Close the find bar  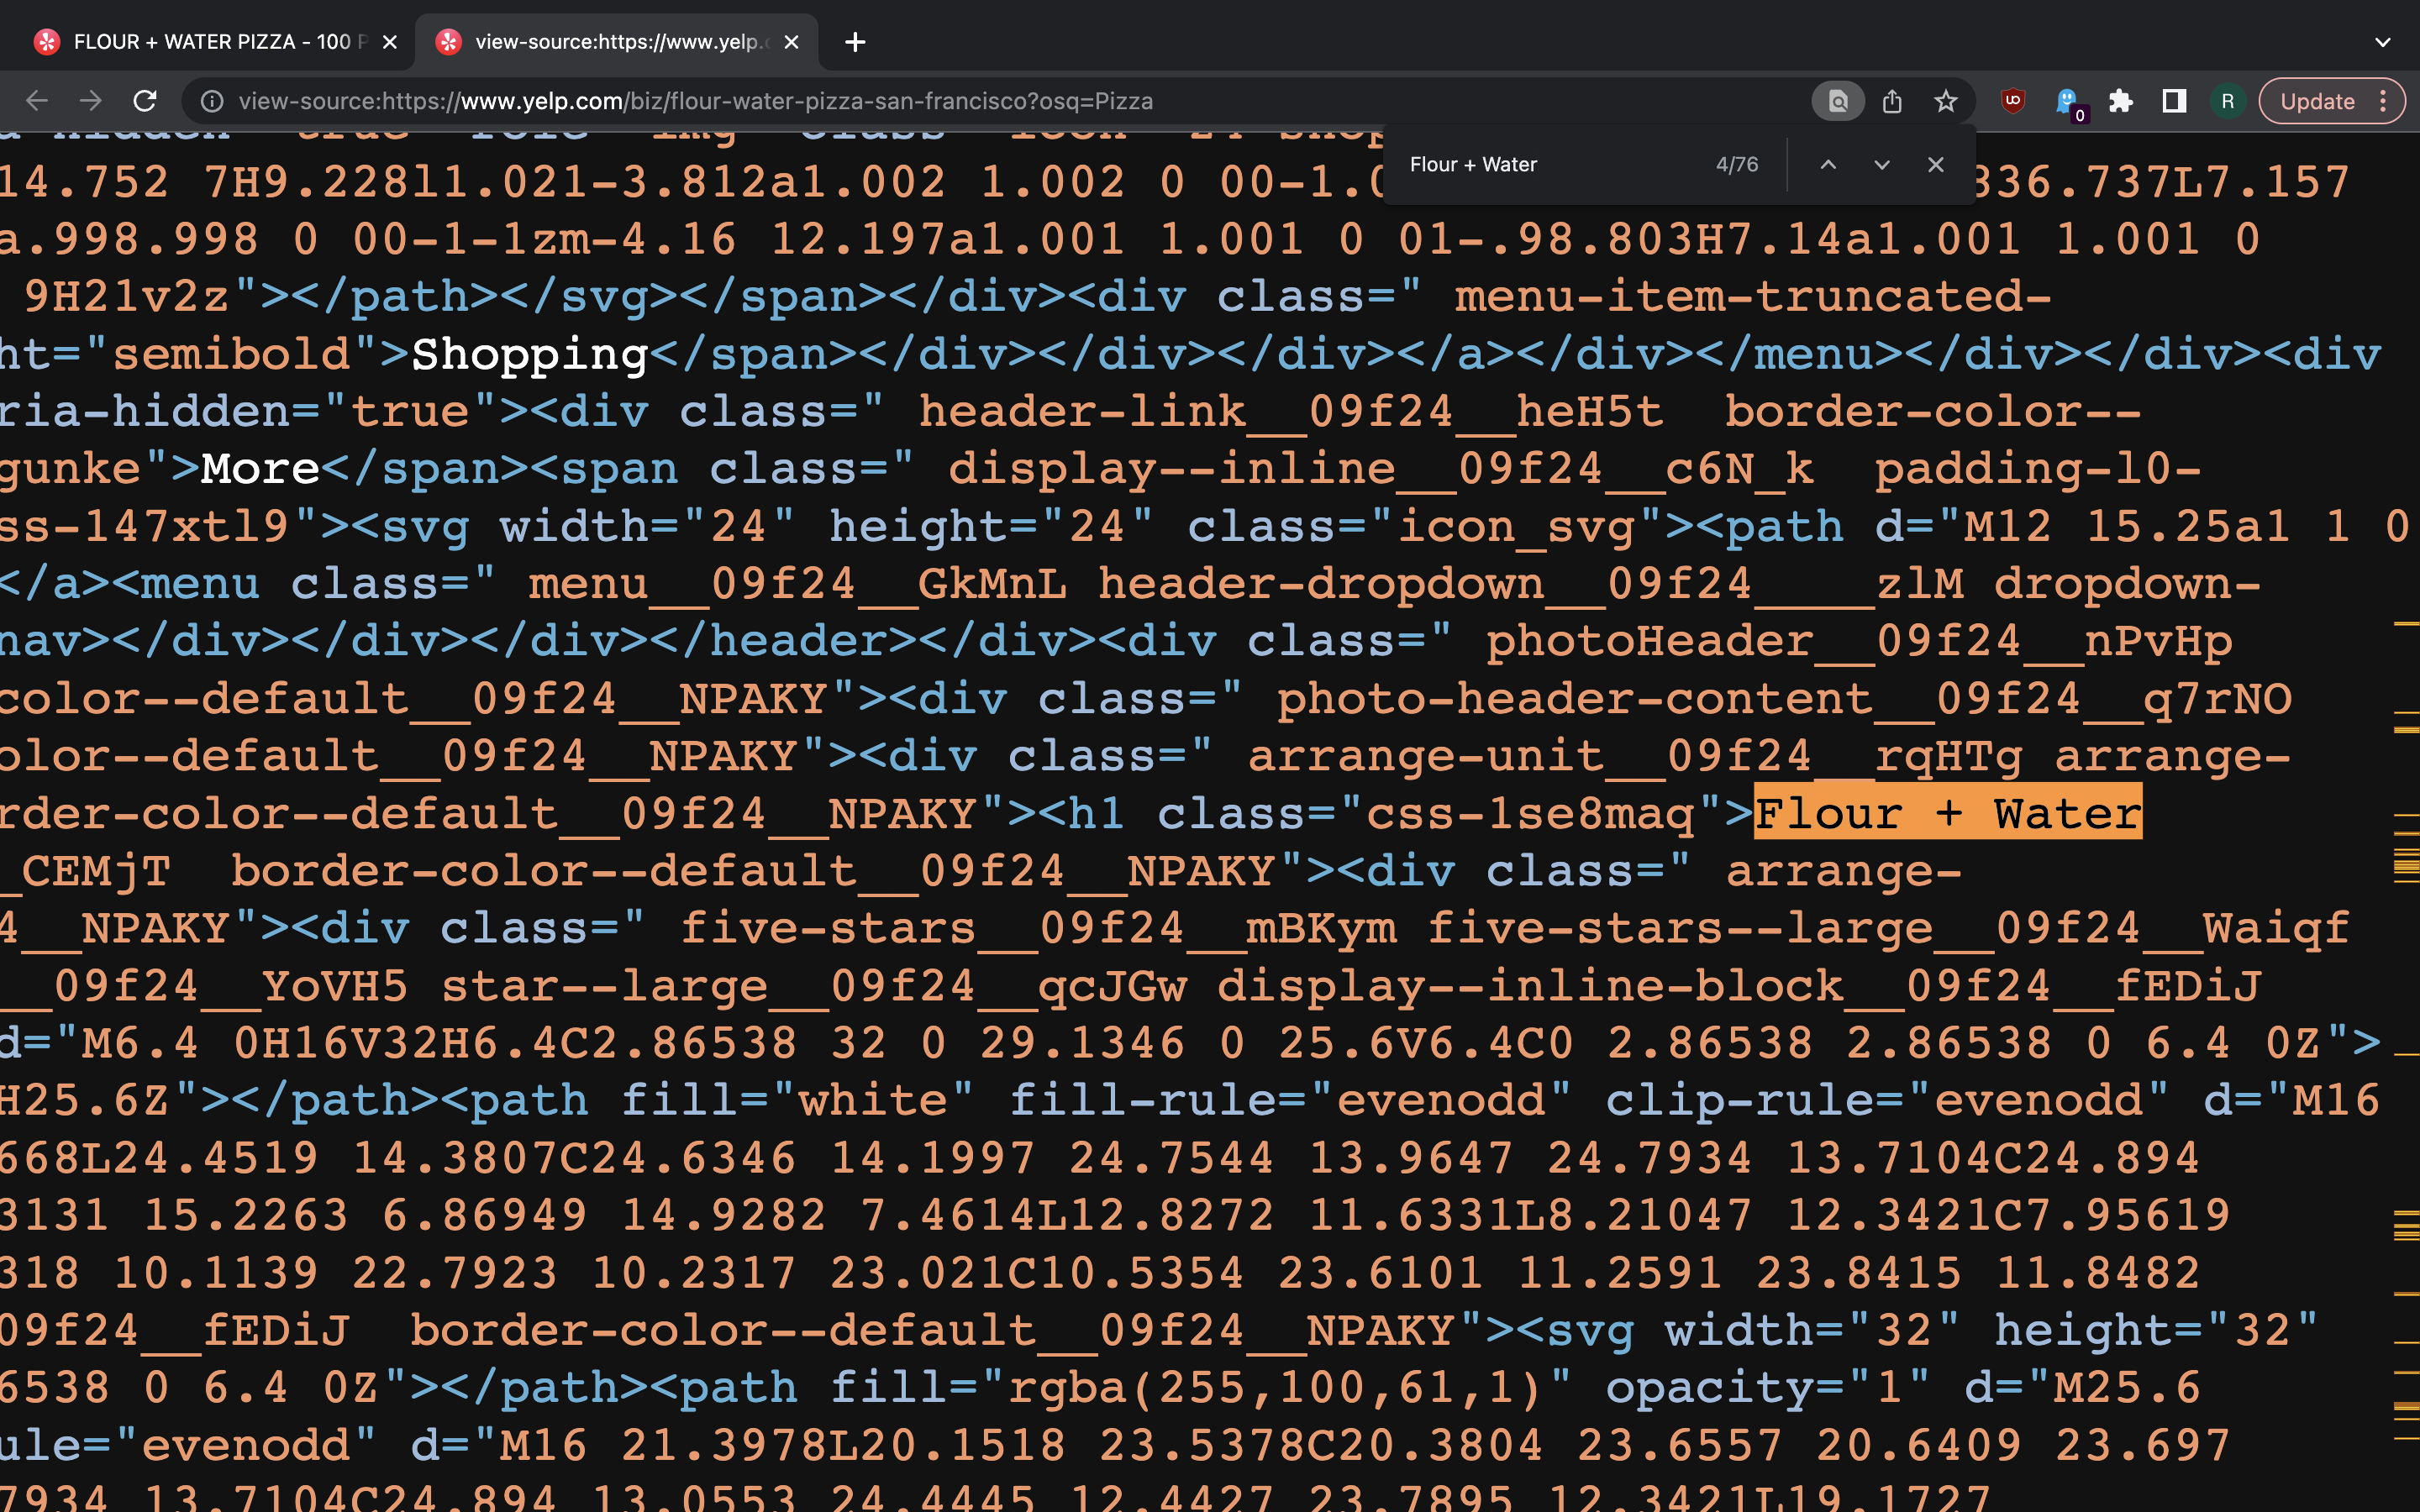point(1936,164)
